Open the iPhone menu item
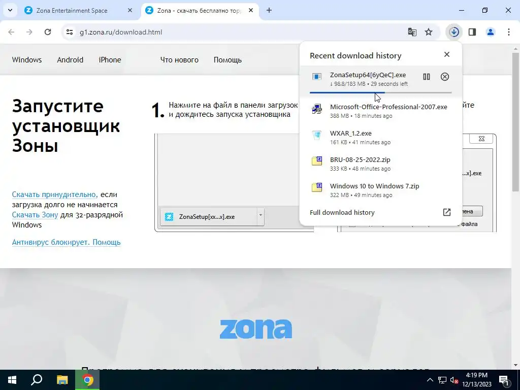 tap(110, 60)
